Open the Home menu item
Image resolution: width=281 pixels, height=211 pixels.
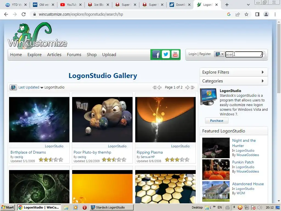coord(16,55)
